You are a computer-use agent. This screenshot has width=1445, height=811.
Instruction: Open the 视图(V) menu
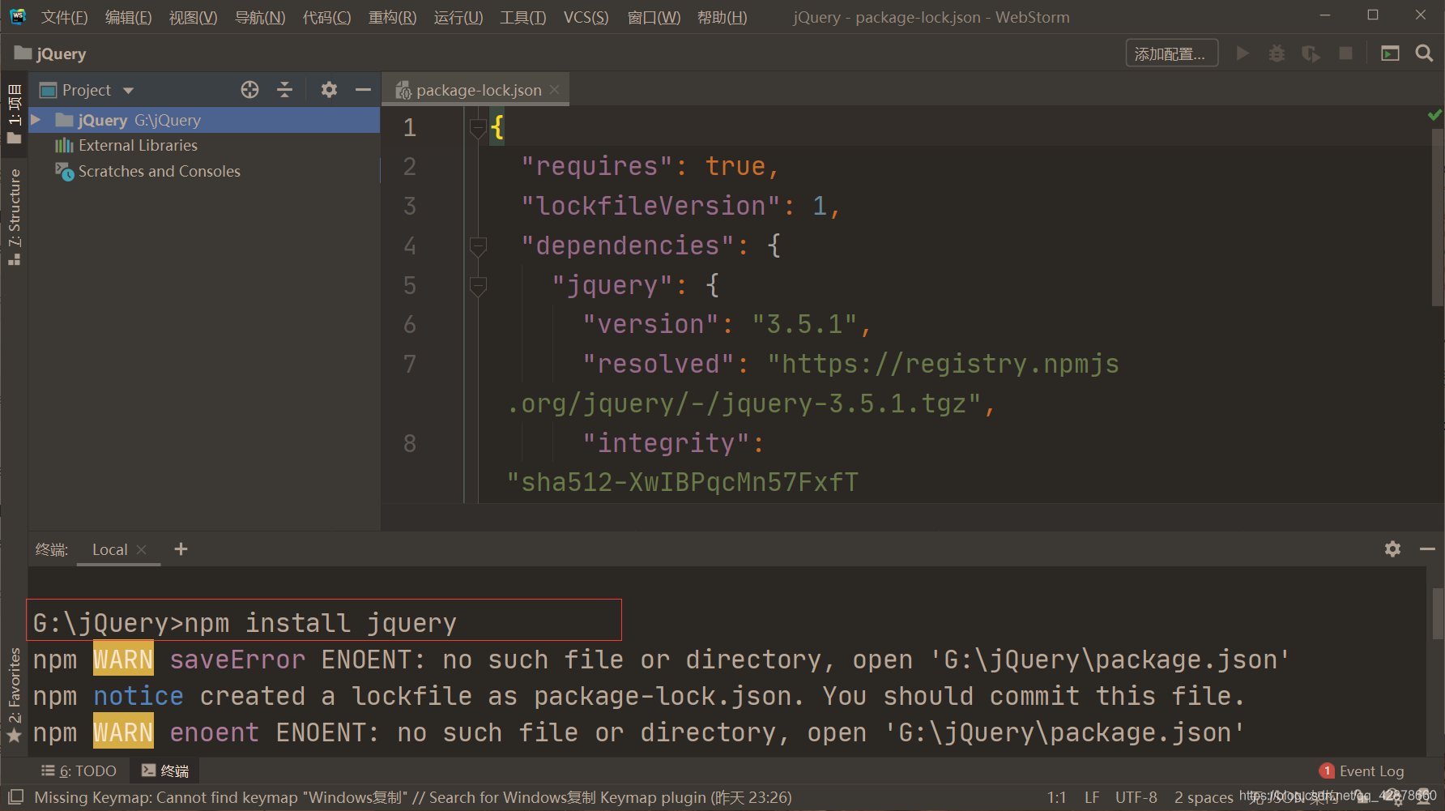tap(193, 17)
